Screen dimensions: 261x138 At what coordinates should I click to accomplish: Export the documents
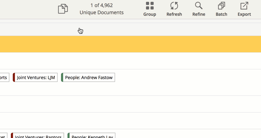coord(244,9)
